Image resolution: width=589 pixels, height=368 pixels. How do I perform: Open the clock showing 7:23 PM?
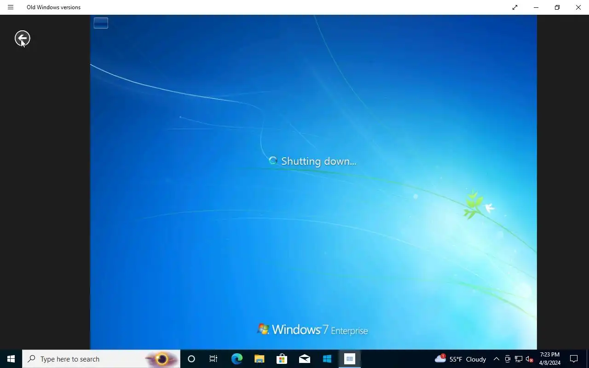click(x=550, y=359)
